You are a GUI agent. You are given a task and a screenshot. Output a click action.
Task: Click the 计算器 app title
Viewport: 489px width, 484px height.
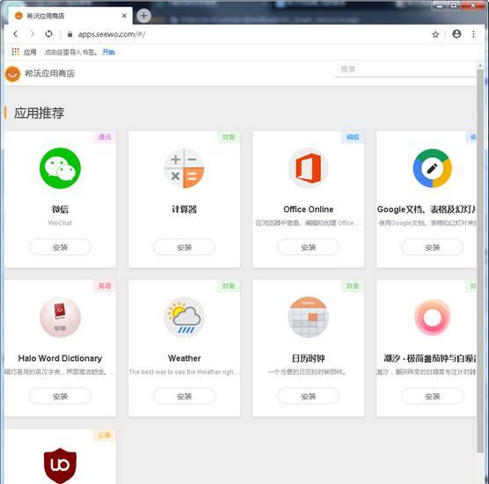[x=185, y=209]
